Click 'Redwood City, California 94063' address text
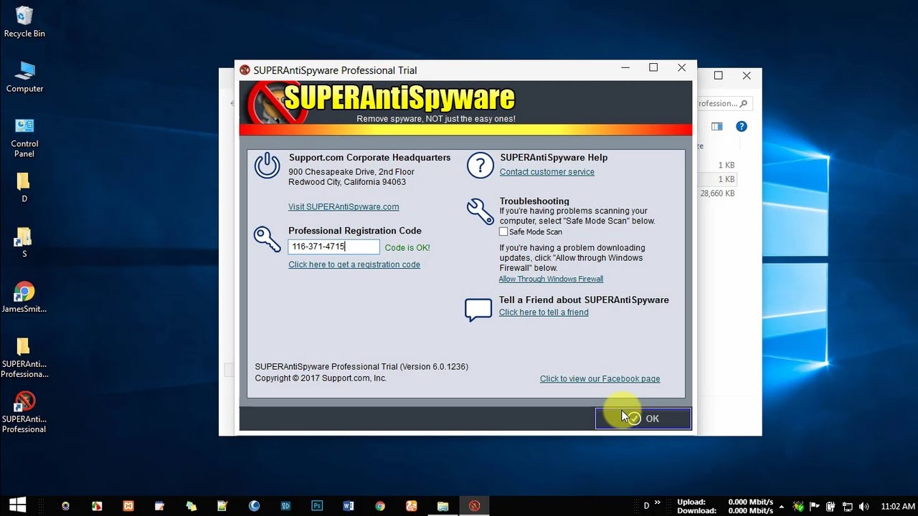 (347, 182)
